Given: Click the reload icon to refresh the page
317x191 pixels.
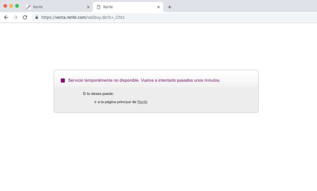Looking at the screenshot, I should pos(25,17).
